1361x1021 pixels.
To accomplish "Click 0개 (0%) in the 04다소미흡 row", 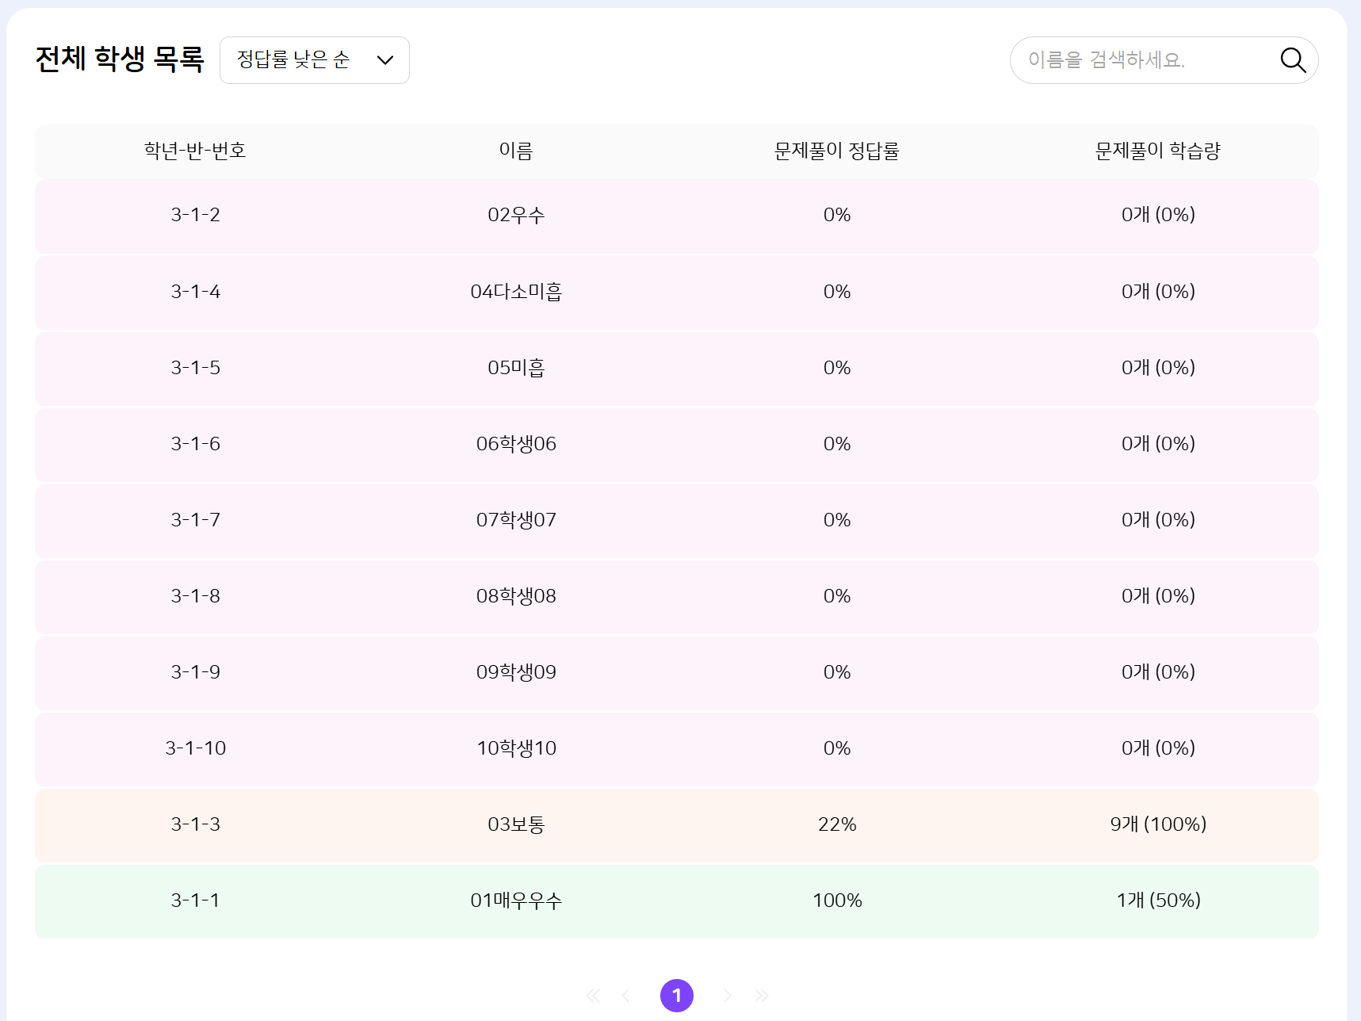I will [1158, 292].
